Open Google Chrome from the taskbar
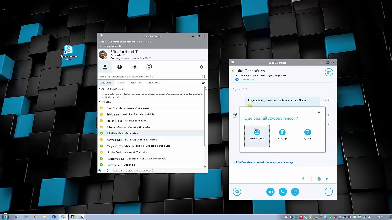The height and width of the screenshot is (220, 392). 35,217
